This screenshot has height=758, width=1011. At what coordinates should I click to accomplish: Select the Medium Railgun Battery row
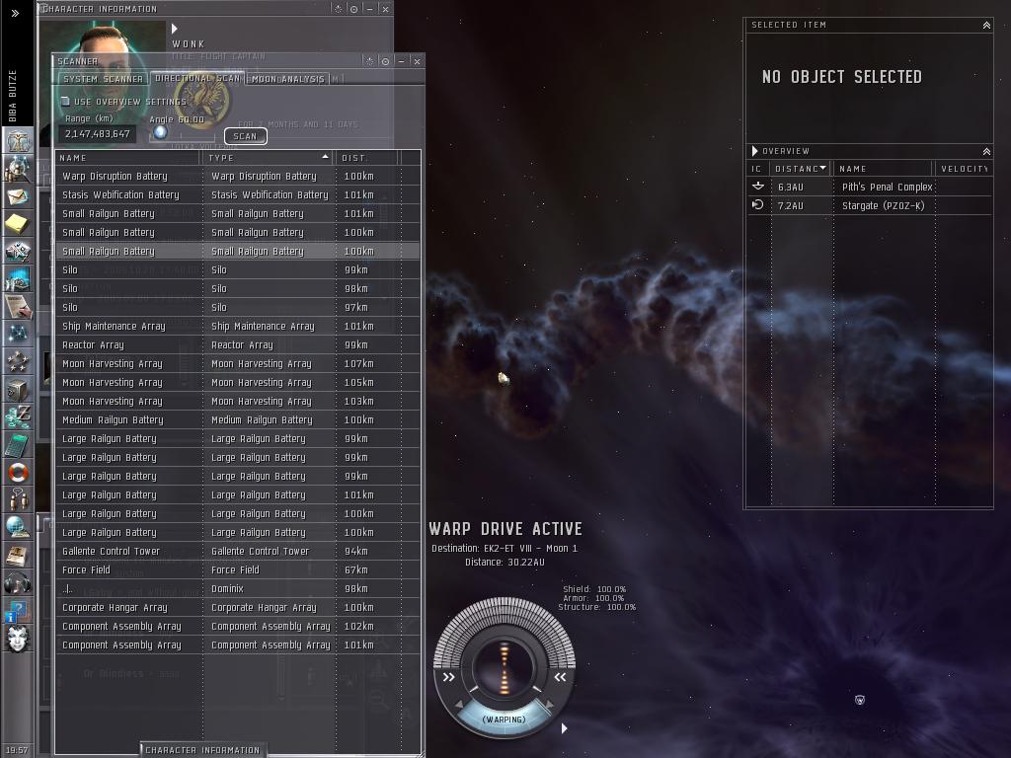(x=238, y=419)
